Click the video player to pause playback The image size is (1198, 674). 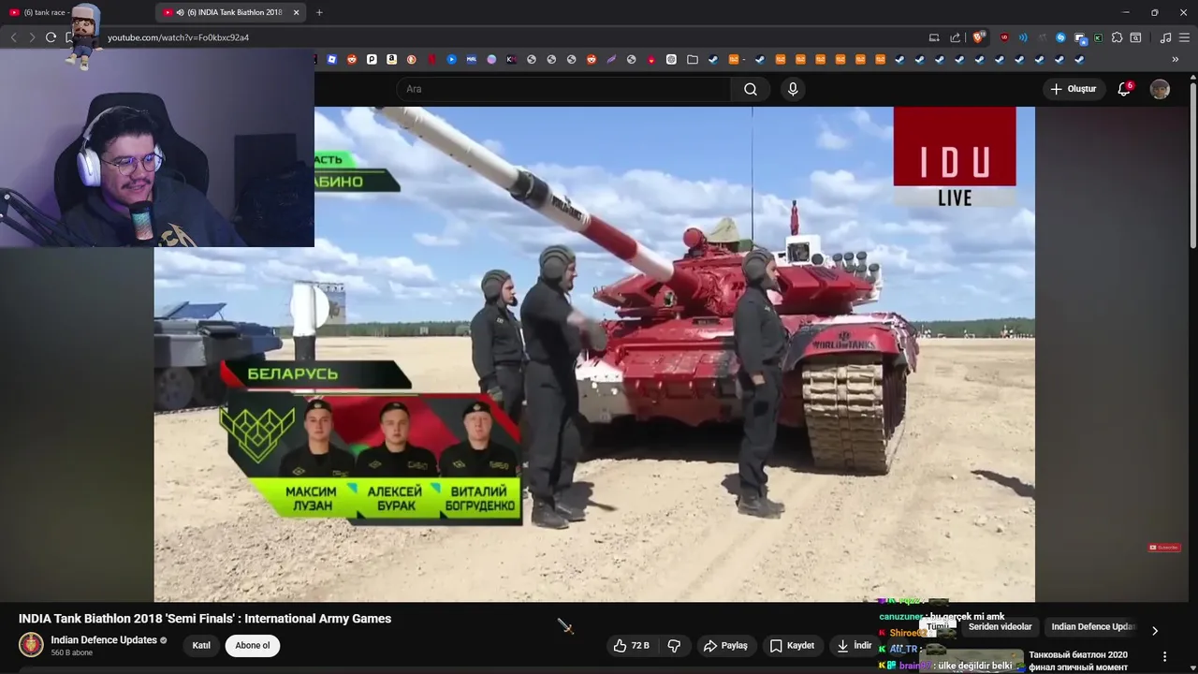click(x=594, y=354)
